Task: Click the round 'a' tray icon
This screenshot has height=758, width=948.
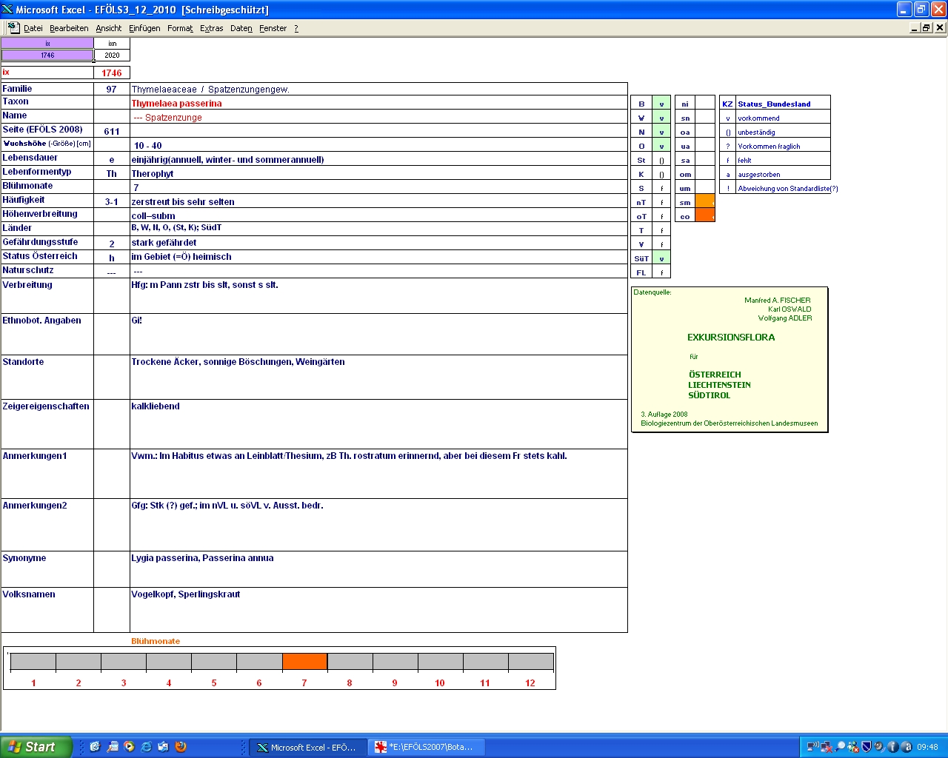Action: [907, 747]
